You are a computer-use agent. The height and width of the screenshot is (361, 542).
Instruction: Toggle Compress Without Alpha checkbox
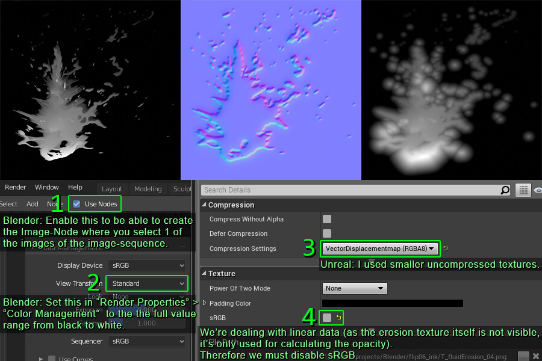pyautogui.click(x=326, y=219)
